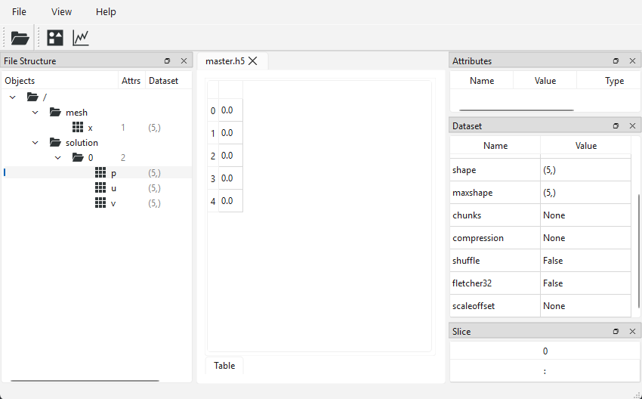Open the View menu
The image size is (642, 399).
point(61,12)
